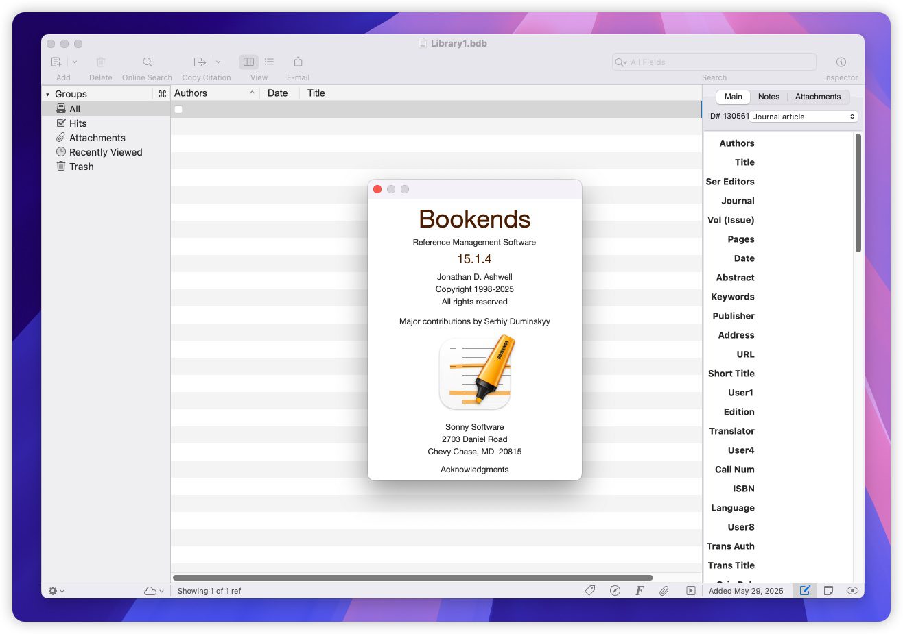The height and width of the screenshot is (634, 903).
Task: Click the Ser Editors field label
Action: click(x=730, y=182)
